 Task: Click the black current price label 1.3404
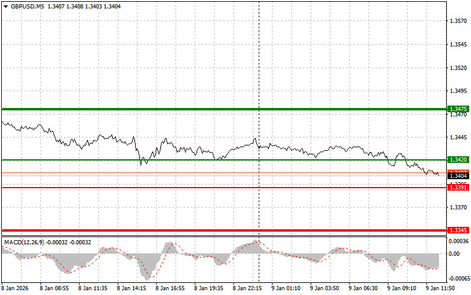458,176
